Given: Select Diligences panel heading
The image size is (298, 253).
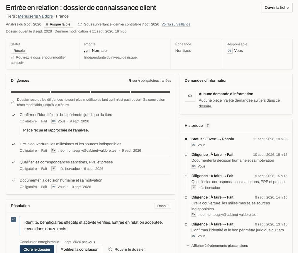Looking at the screenshot, I should point(20,81).
